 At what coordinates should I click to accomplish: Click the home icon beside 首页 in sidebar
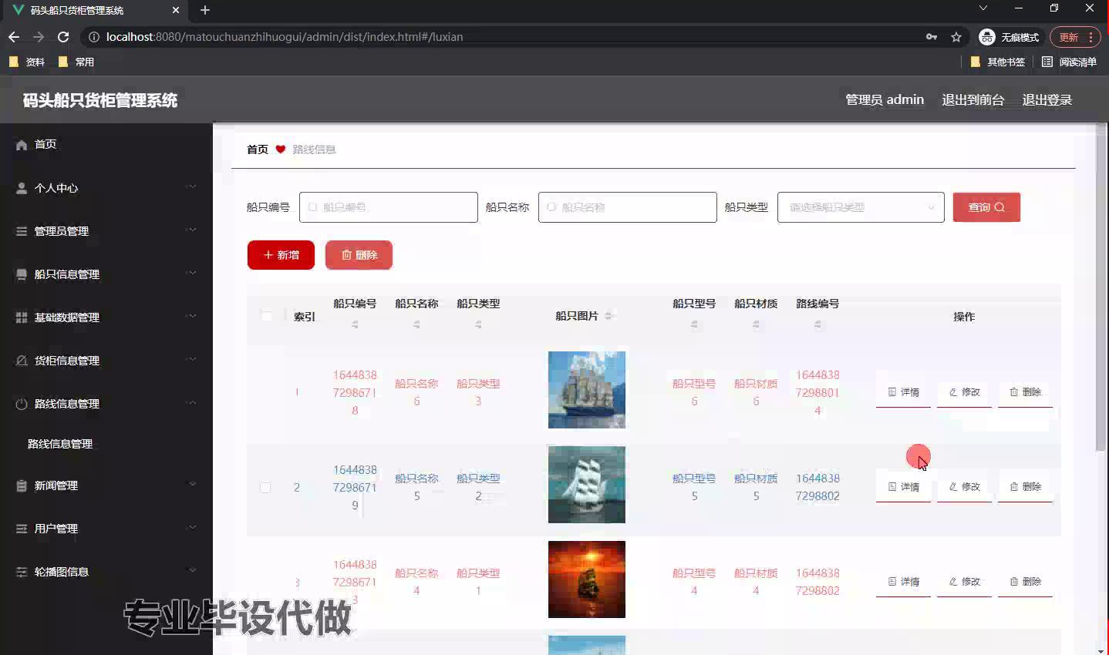pyautogui.click(x=22, y=145)
